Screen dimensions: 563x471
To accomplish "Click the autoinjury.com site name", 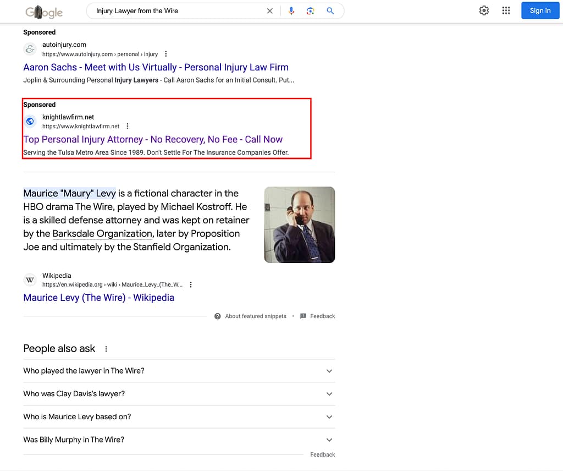I will tap(64, 45).
